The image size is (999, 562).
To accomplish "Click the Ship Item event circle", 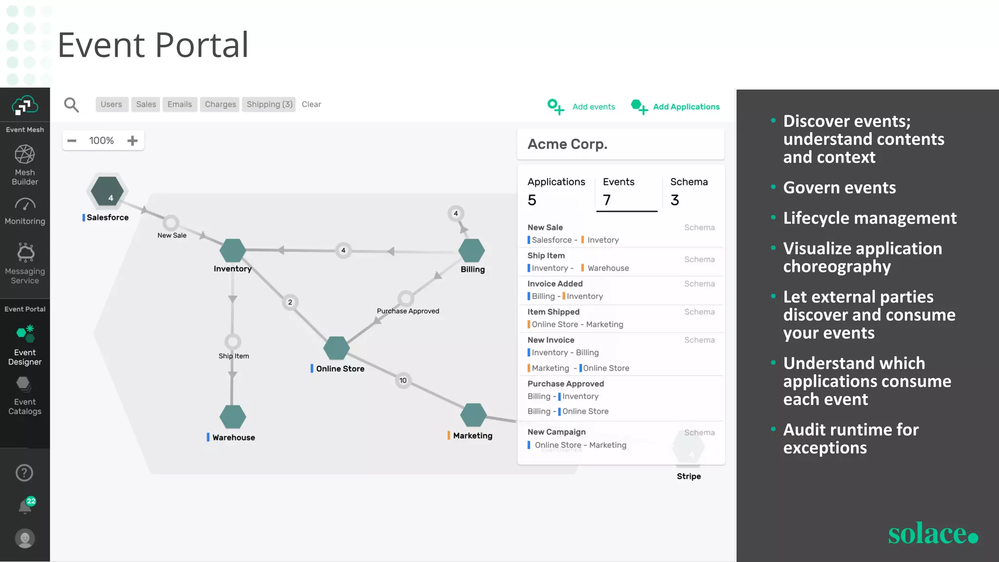I will tap(233, 341).
